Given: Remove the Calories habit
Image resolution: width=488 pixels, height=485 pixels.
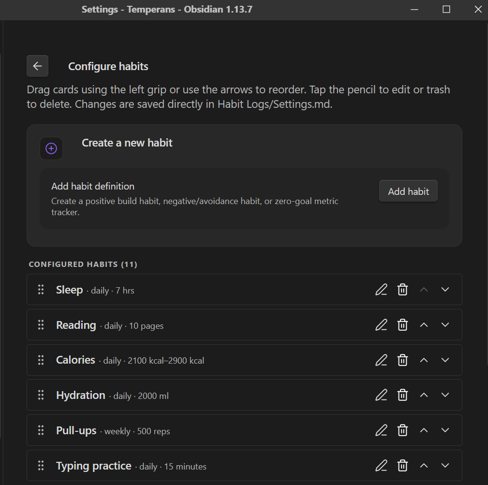Looking at the screenshot, I should coord(402,360).
